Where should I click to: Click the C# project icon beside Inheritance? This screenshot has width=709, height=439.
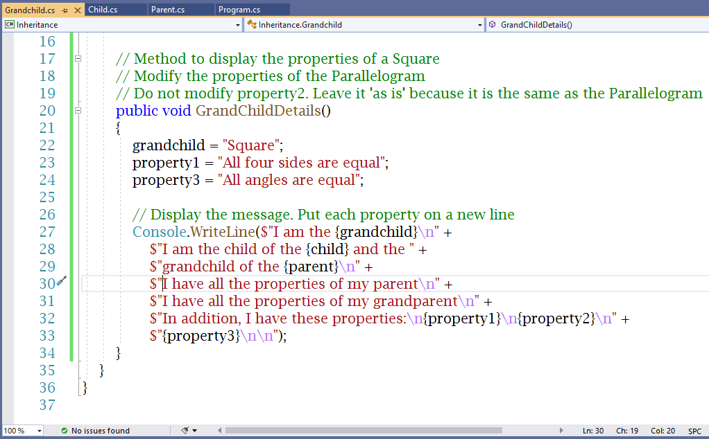coord(10,25)
